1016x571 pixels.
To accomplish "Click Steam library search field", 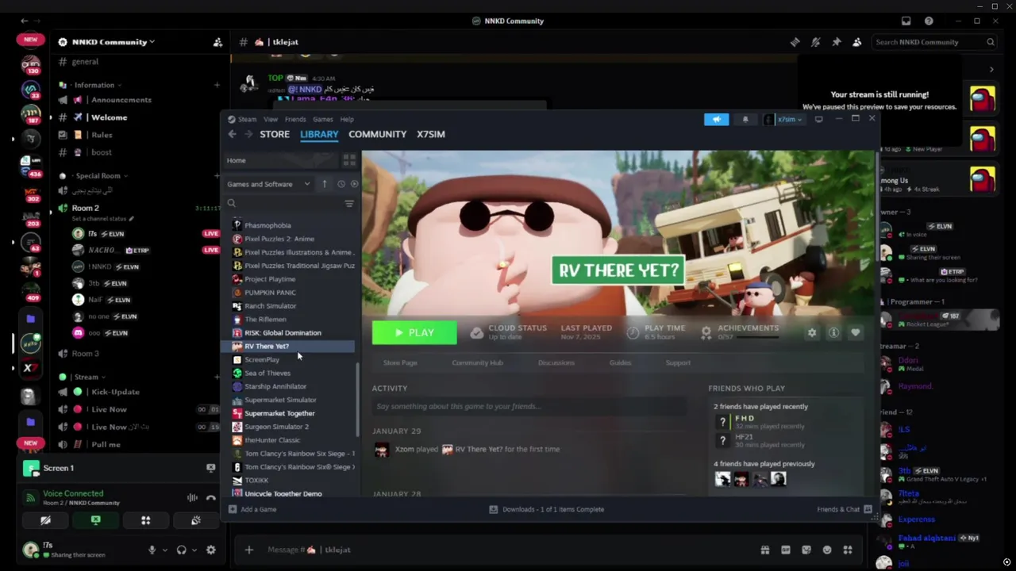I will point(283,204).
